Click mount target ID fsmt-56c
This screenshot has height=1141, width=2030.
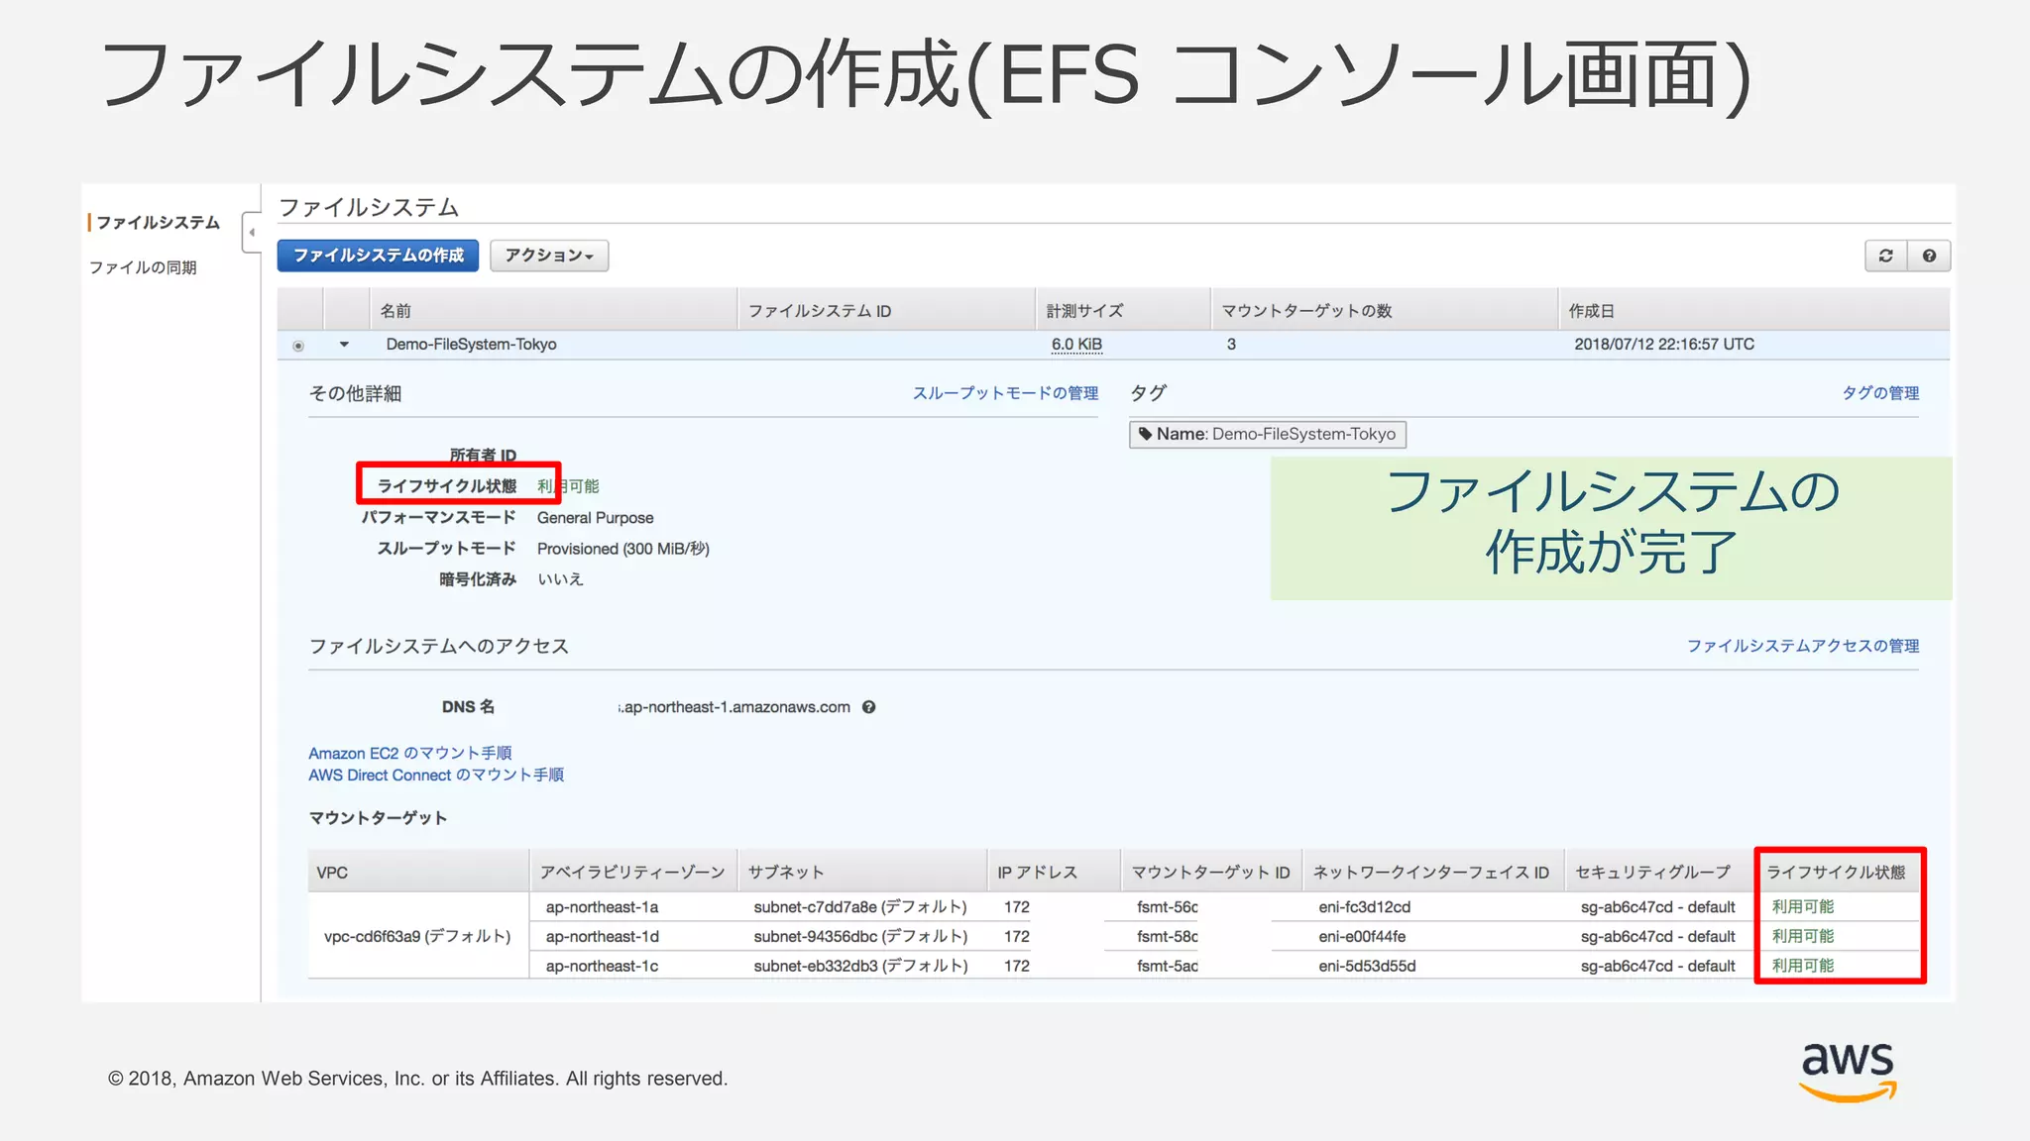click(x=1168, y=907)
